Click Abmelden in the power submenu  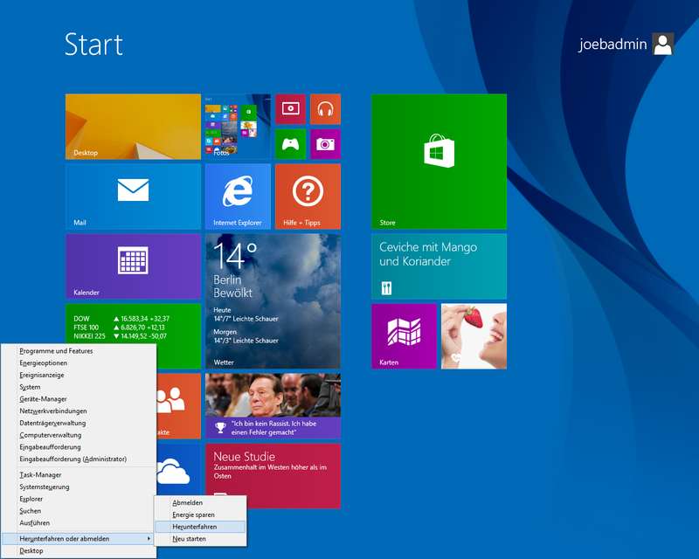point(188,503)
